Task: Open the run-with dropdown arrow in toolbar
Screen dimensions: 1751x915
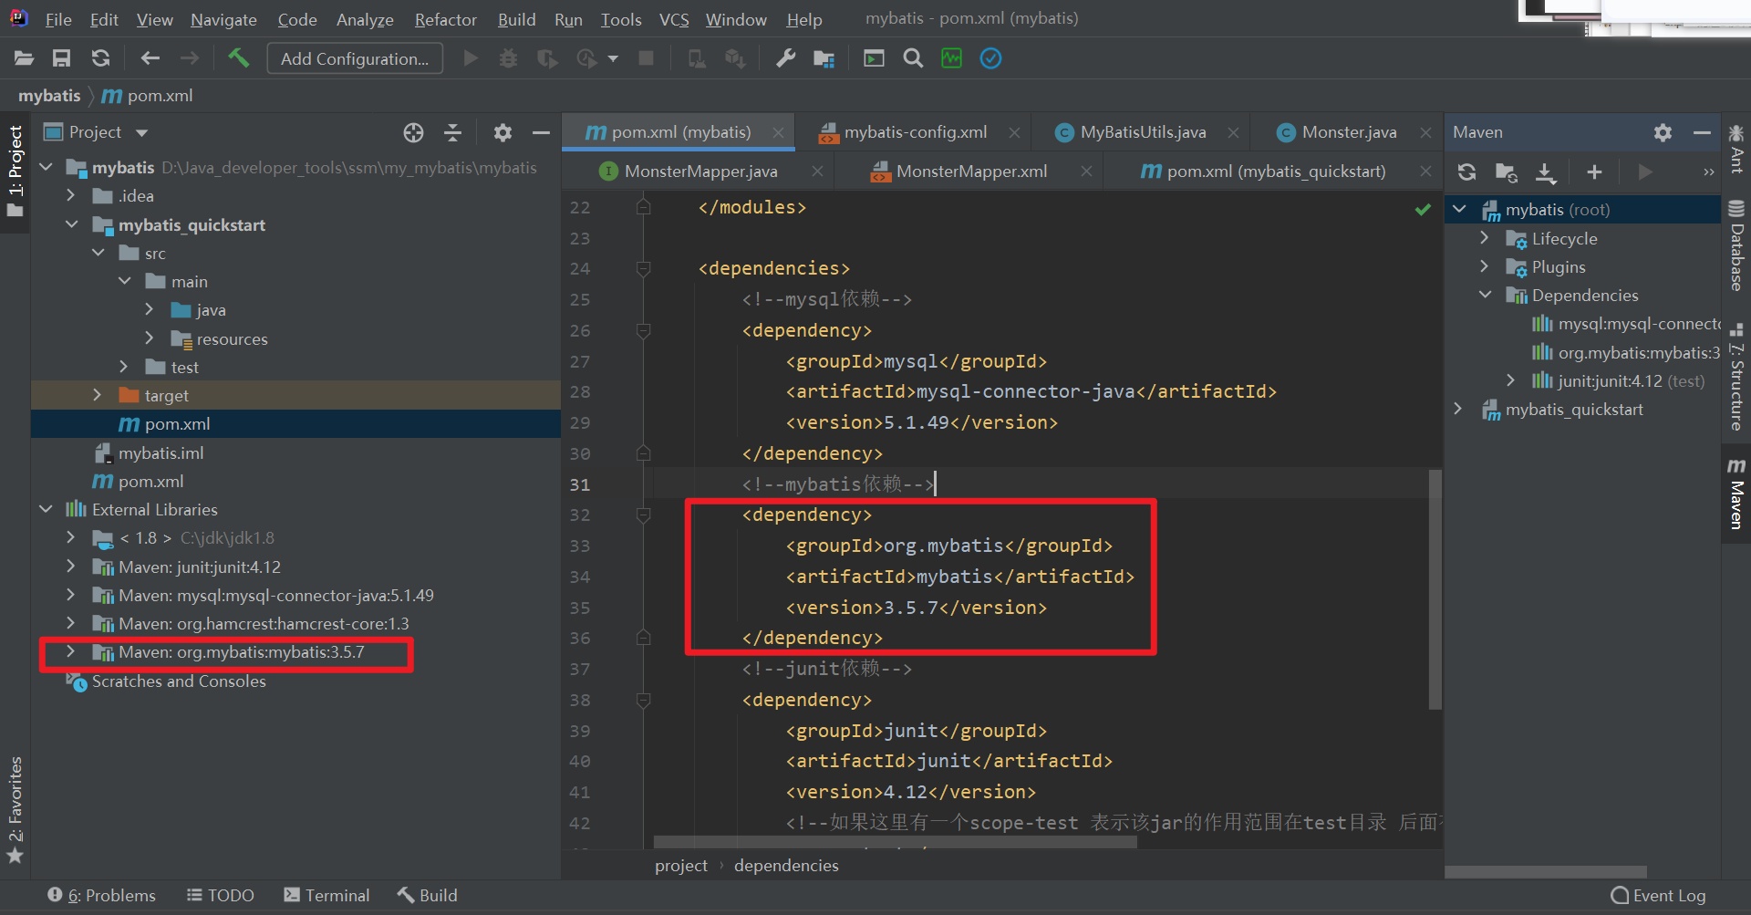Action: point(613,58)
